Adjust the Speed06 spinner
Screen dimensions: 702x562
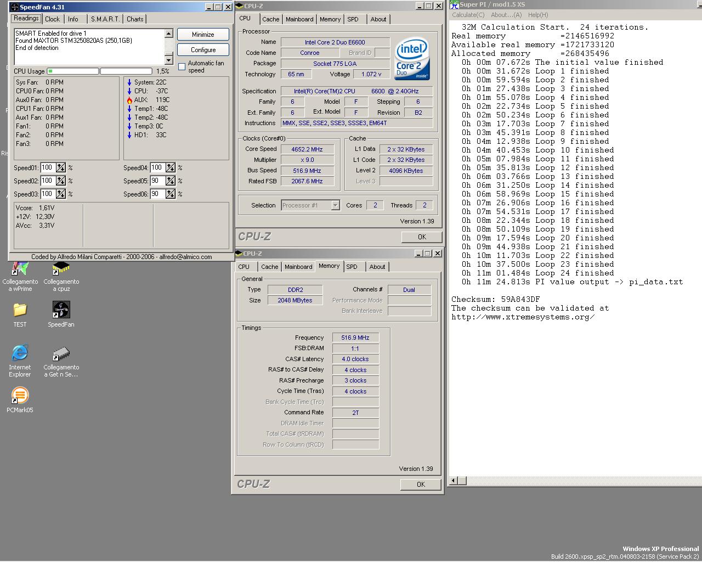(171, 194)
